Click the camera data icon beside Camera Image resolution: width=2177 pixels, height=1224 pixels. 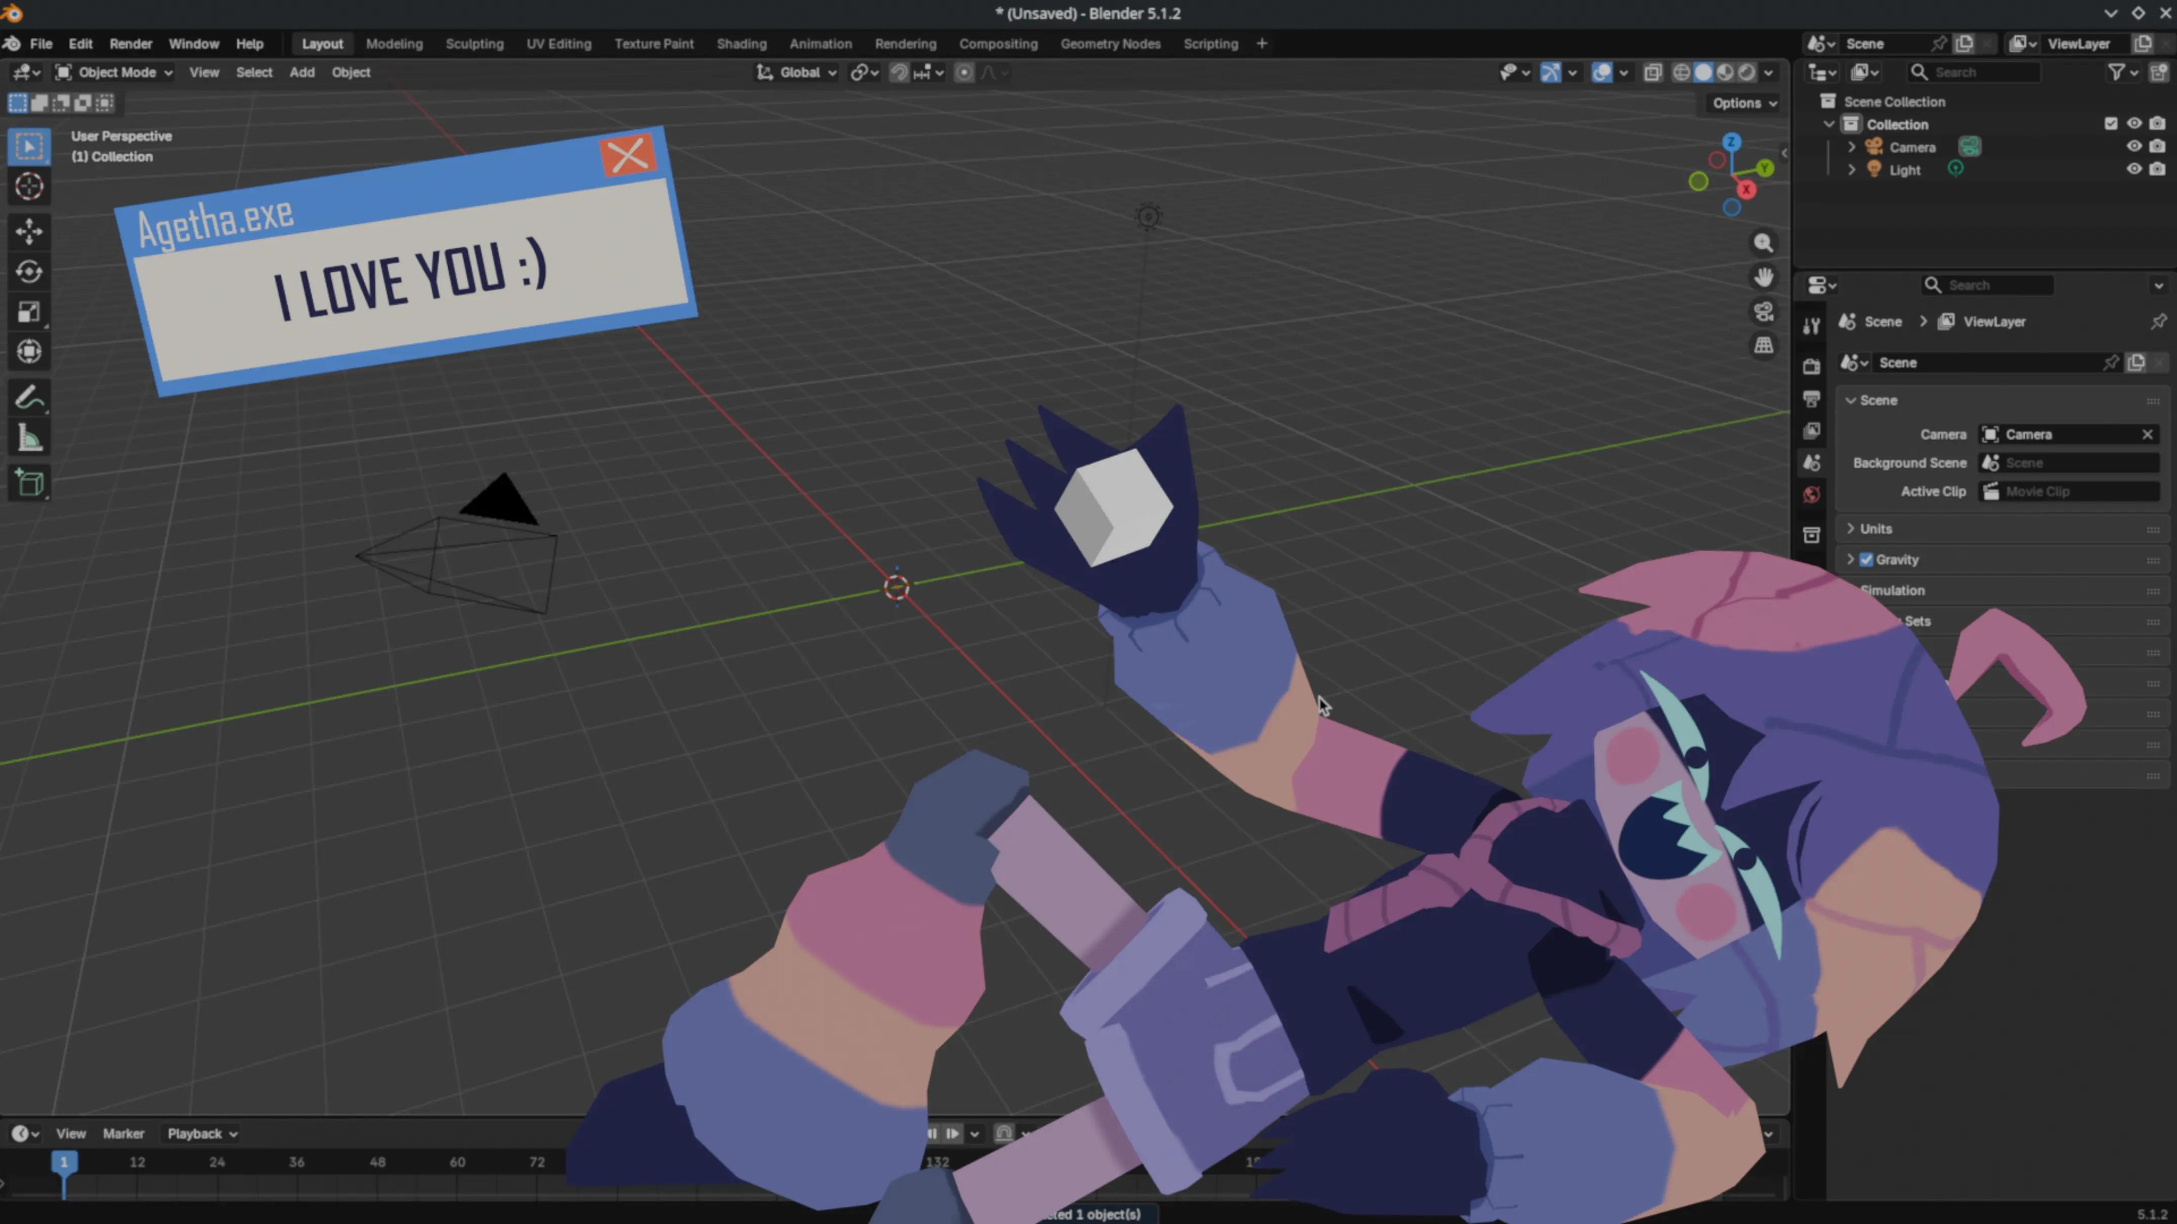pyautogui.click(x=1970, y=147)
